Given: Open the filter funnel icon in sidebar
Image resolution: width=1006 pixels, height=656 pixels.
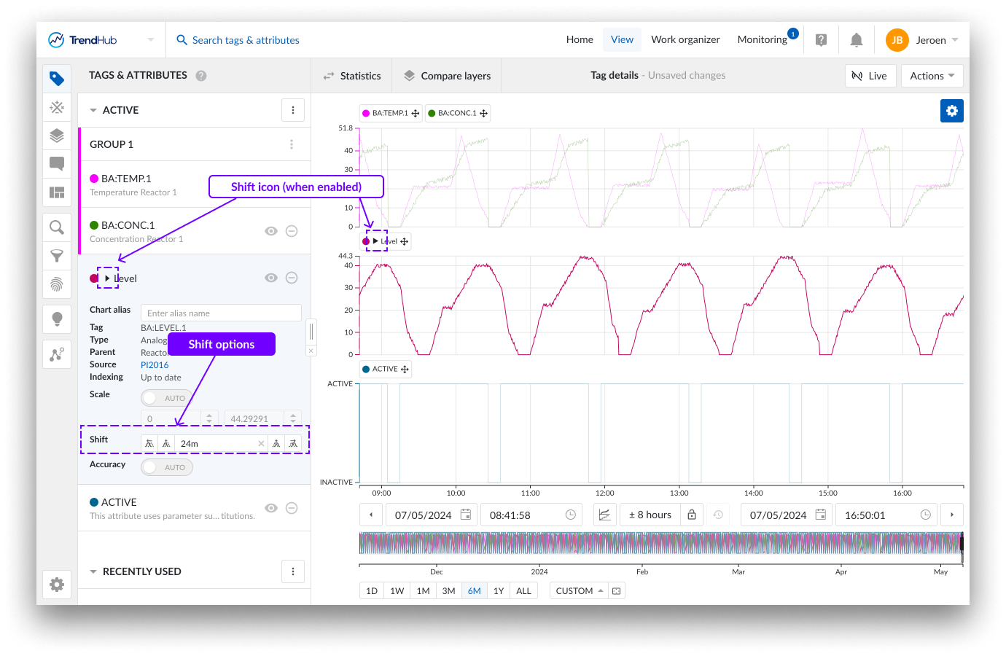Looking at the screenshot, I should click(57, 256).
